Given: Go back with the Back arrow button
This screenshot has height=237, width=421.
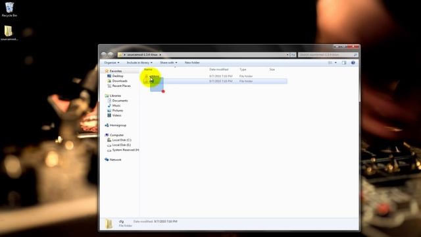Looking at the screenshot, I should pyautogui.click(x=104, y=55).
